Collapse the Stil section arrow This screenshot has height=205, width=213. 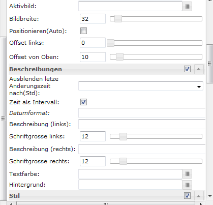tap(199, 196)
